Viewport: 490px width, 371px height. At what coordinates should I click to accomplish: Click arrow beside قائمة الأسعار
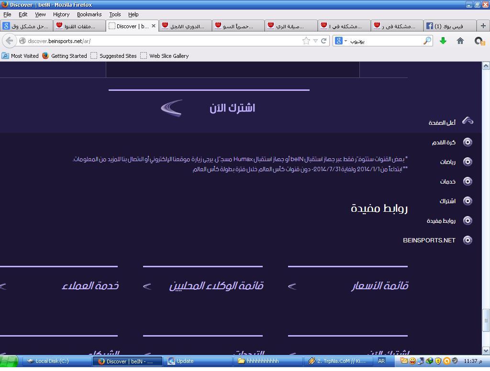292,286
